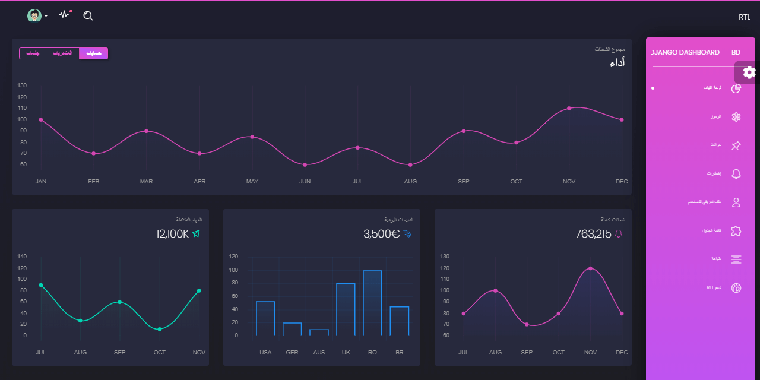Open User Profile via person icon
Screen dimensions: 760x380
[x=736, y=202]
